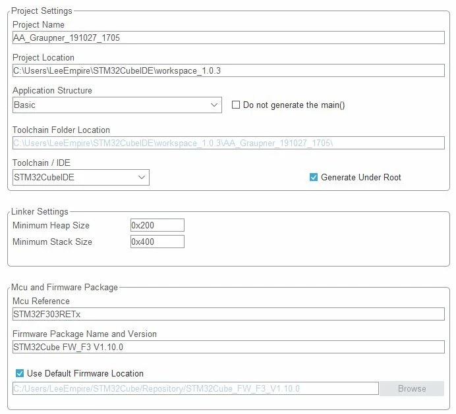Viewport: 456px width, 414px height.
Task: Open the Toolchain / IDE dropdown
Action: 81,177
